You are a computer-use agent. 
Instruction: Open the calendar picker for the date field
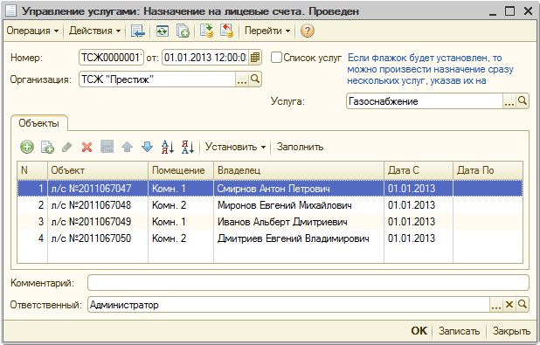[x=255, y=58]
